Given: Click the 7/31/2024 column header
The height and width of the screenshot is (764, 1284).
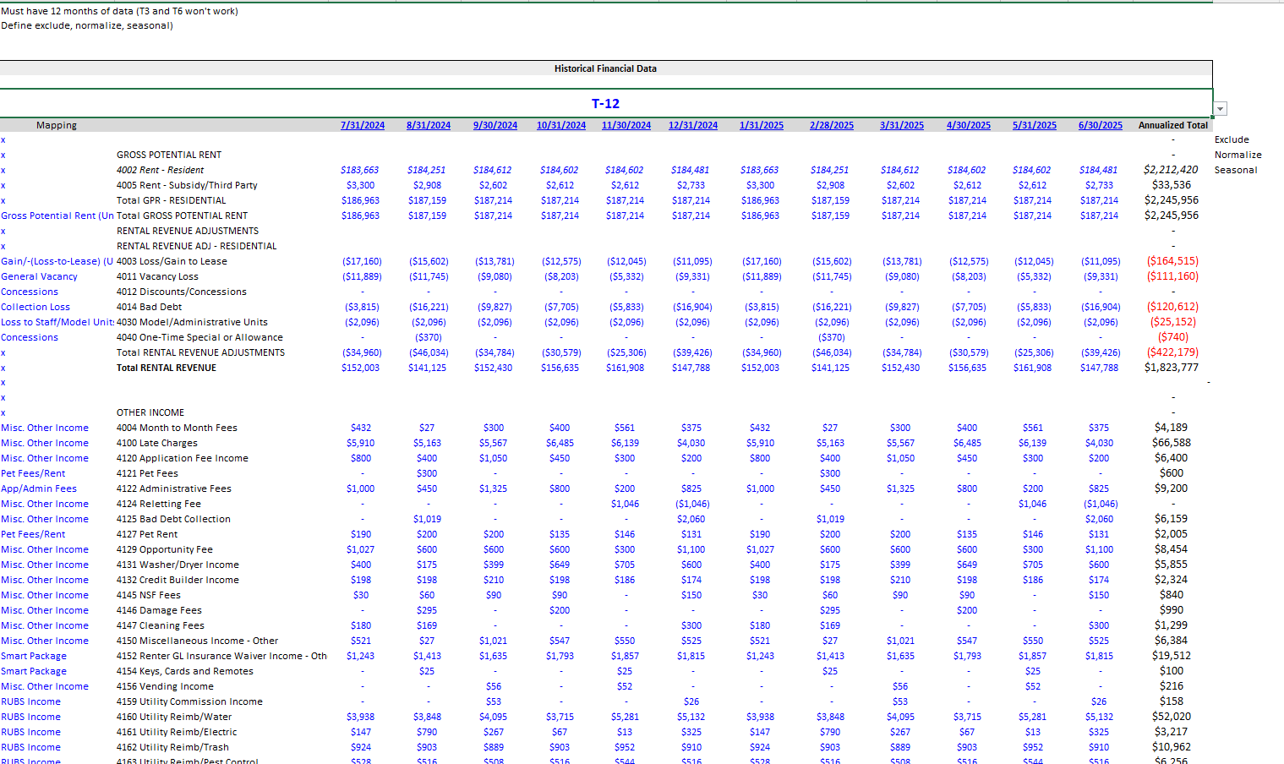Looking at the screenshot, I should tap(363, 125).
